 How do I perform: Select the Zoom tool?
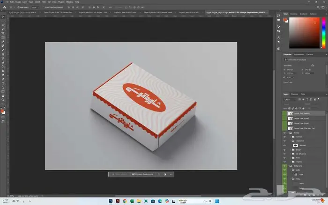(3, 100)
